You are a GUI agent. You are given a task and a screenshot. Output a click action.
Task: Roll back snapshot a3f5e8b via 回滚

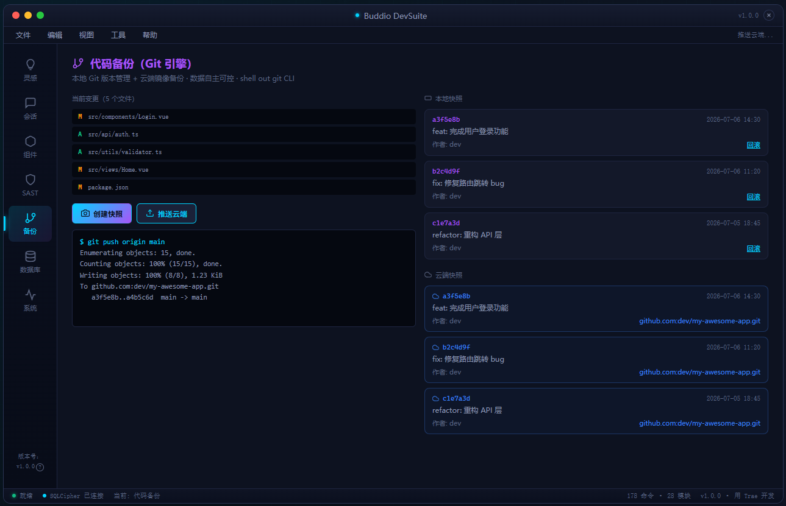coord(754,145)
